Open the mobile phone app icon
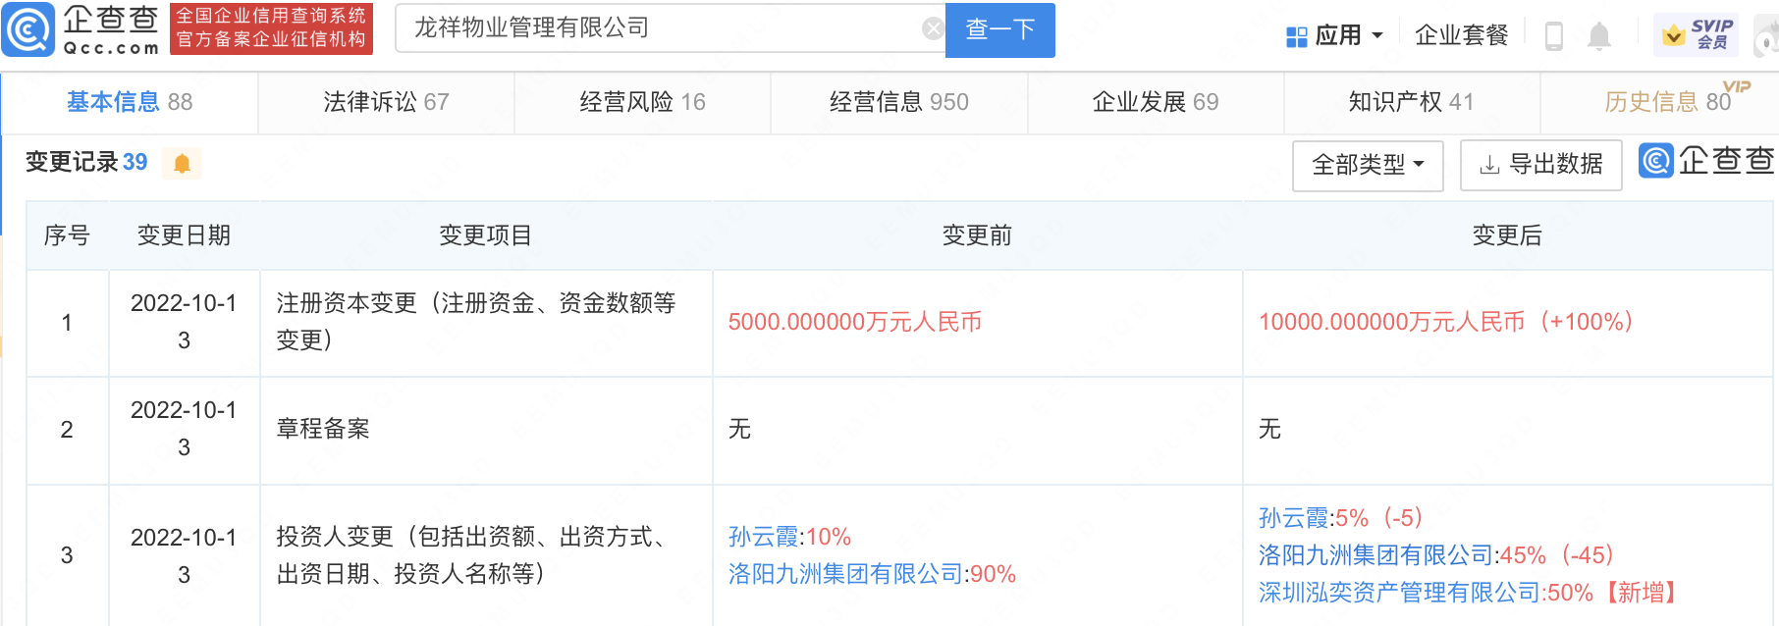The image size is (1779, 626). click(1554, 36)
